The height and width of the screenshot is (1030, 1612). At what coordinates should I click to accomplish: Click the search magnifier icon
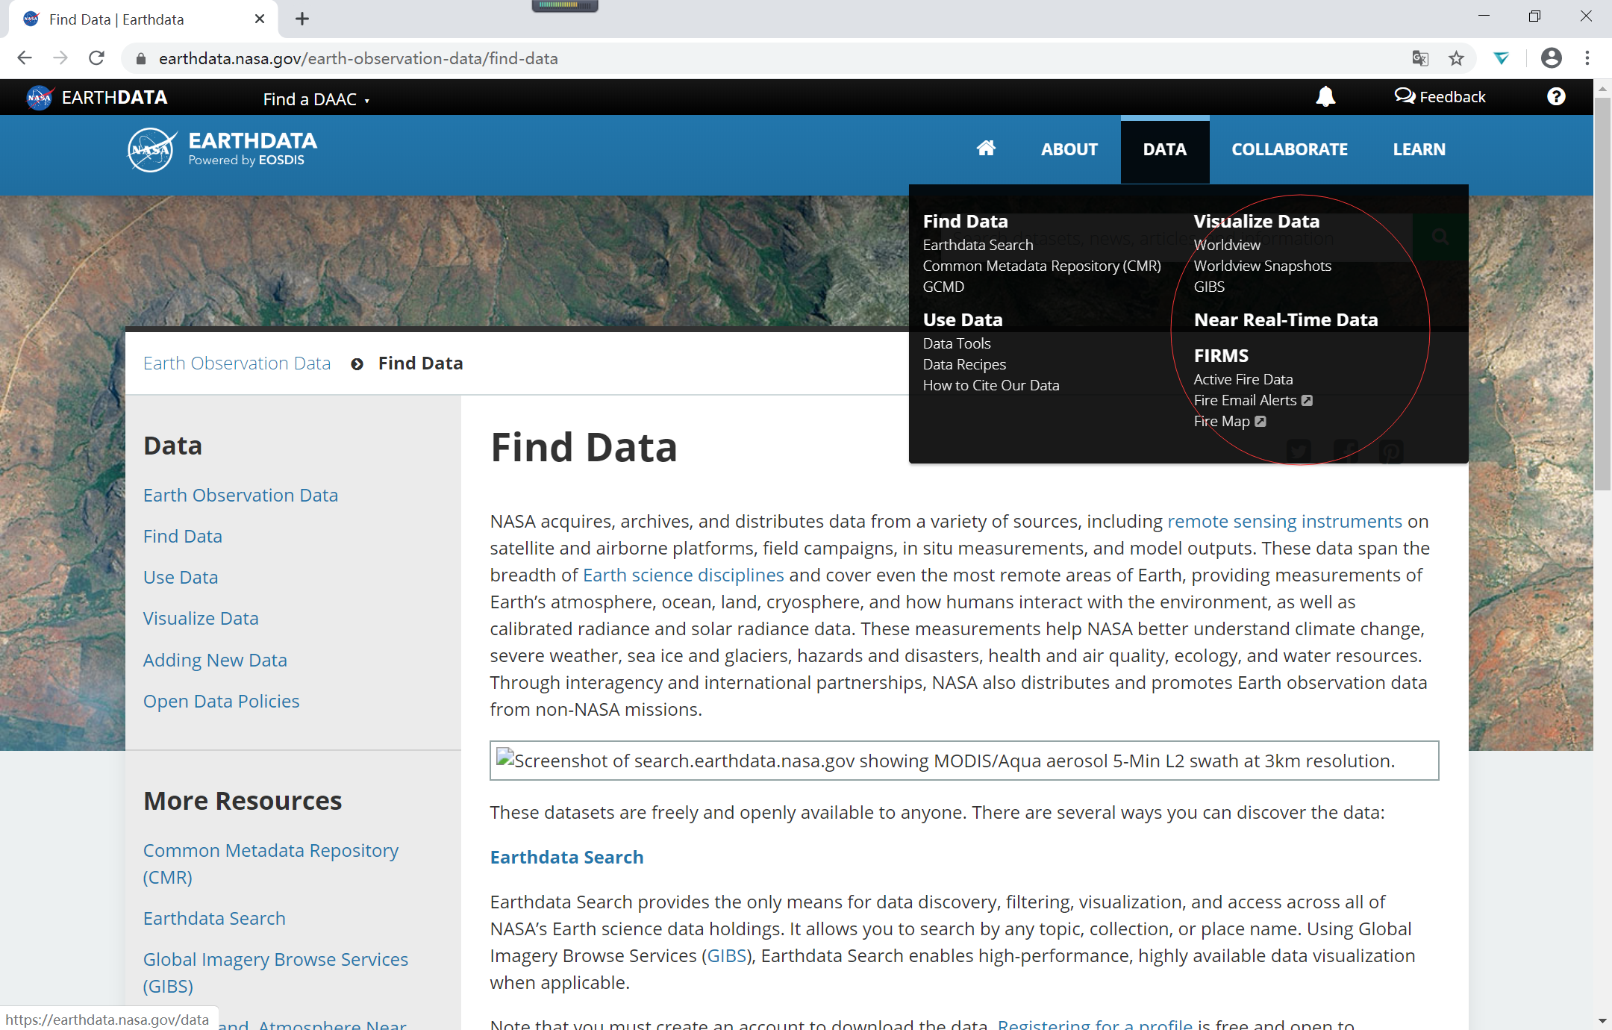(1440, 237)
